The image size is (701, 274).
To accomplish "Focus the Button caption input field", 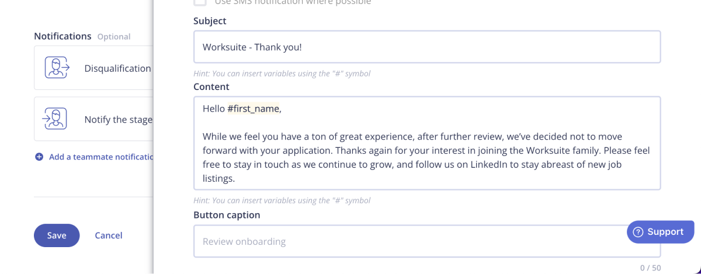I will click(x=409, y=241).
